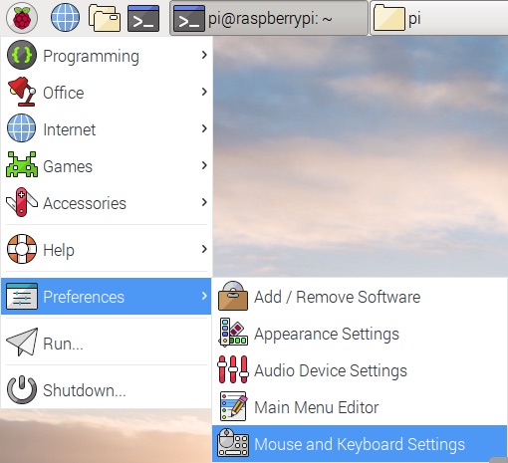
Task: Click the Main Menu Editor pencil icon
Action: (x=233, y=406)
